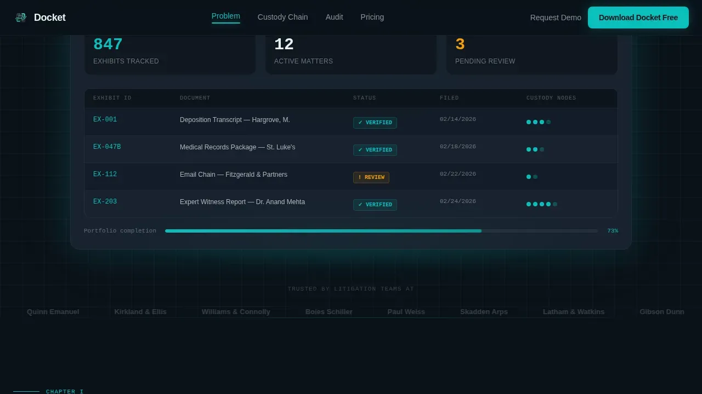
Task: Open exhibit EX-203
Action: click(105, 202)
